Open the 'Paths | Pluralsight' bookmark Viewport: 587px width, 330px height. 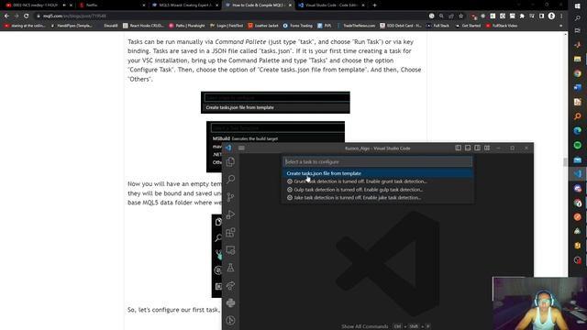(187, 26)
